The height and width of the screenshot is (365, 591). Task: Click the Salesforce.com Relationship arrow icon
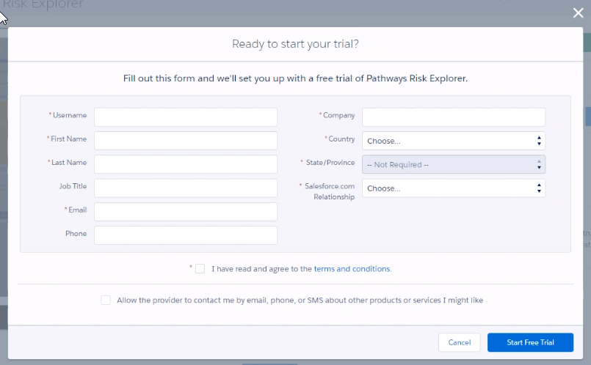point(540,188)
